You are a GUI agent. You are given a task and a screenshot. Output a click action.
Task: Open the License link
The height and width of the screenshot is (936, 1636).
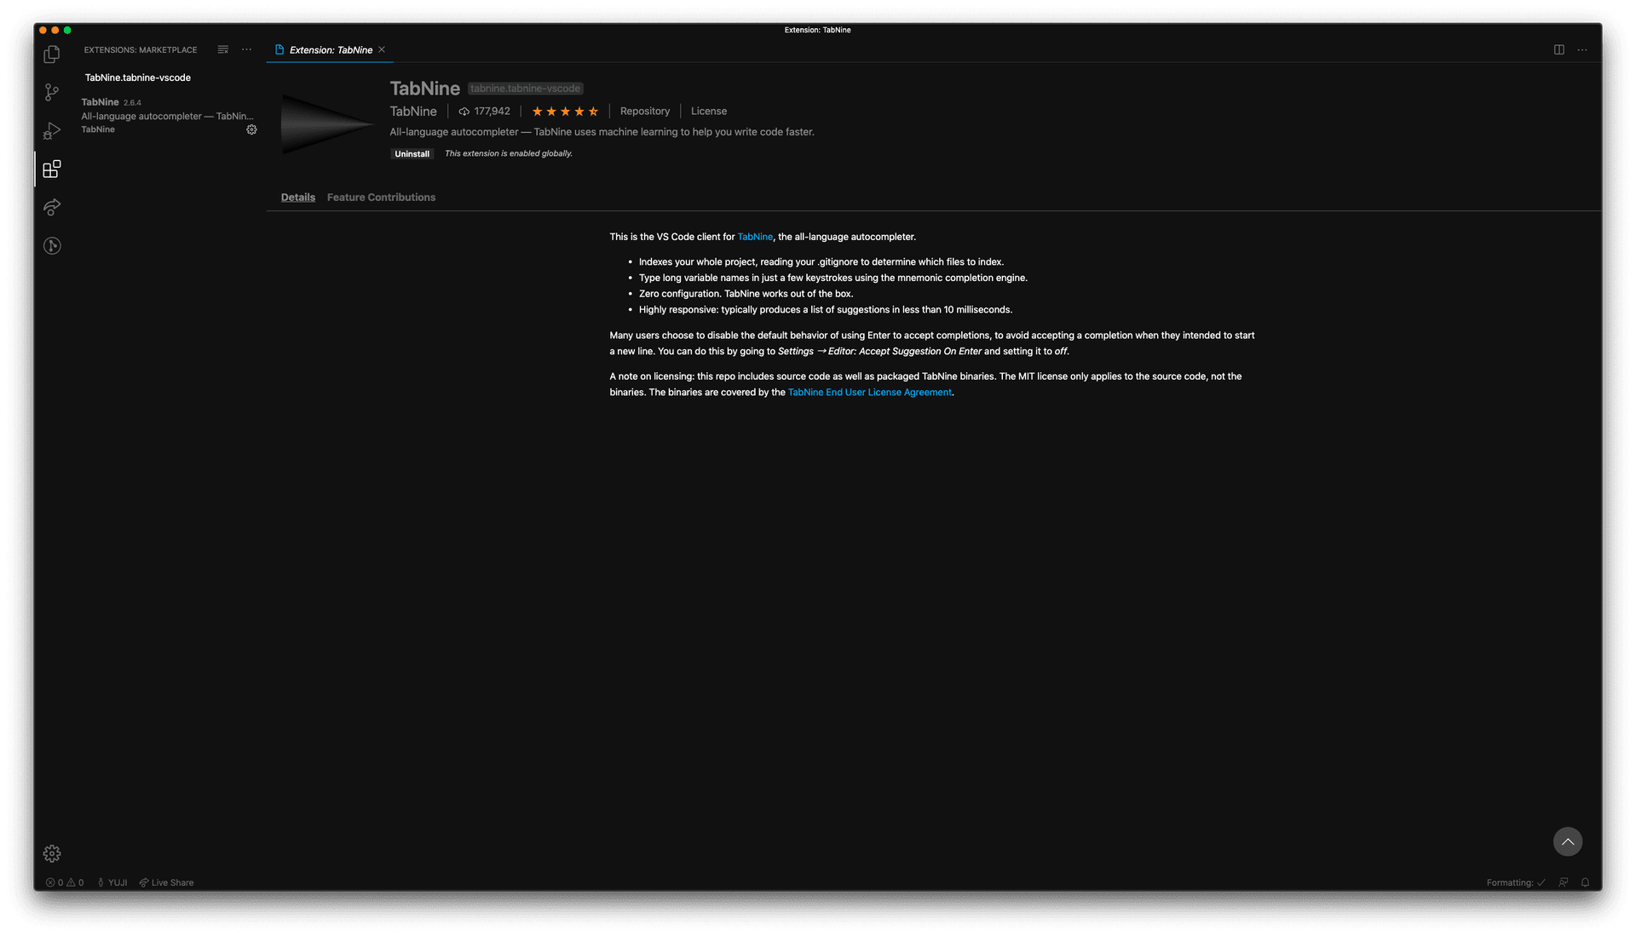coord(709,112)
